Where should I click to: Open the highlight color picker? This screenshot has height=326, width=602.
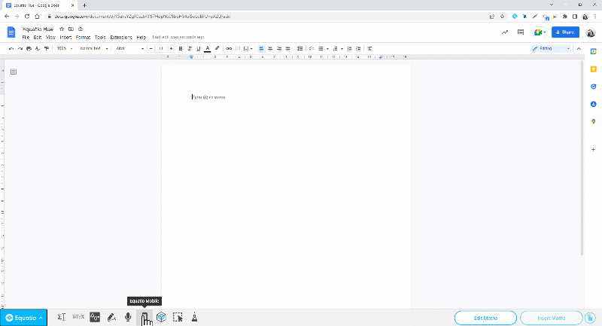(x=217, y=48)
